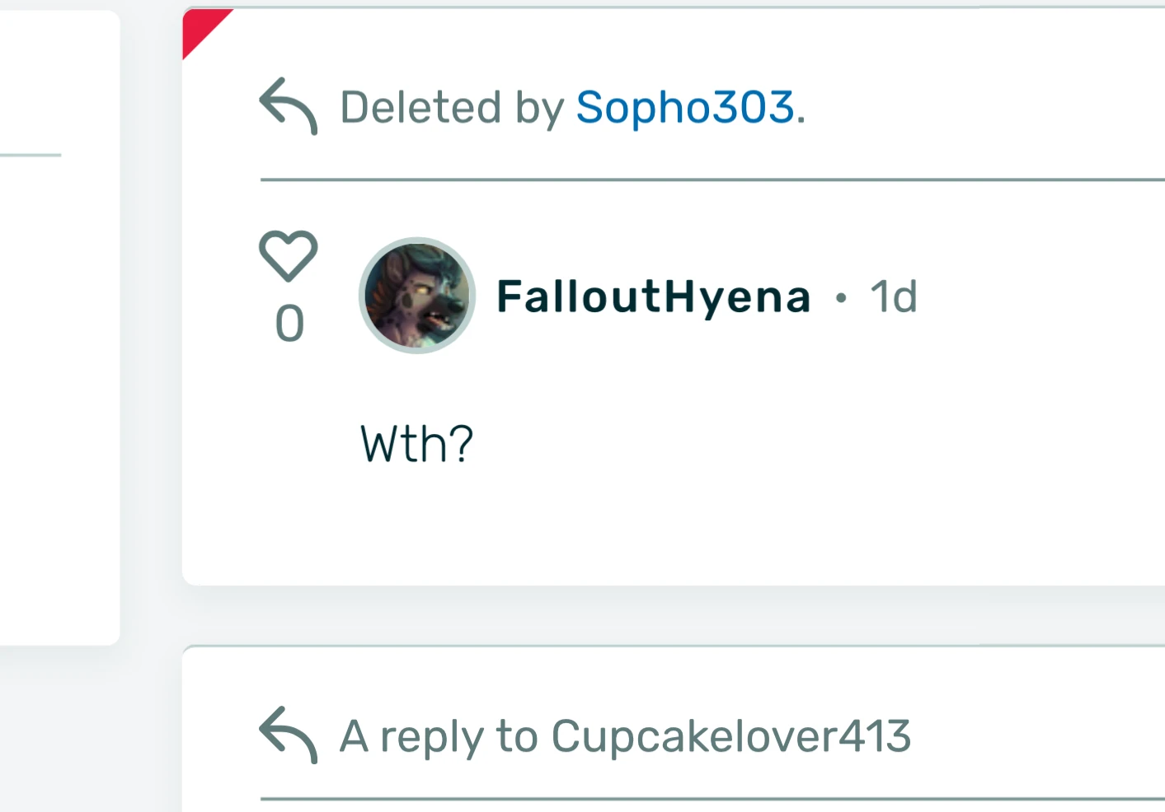This screenshot has width=1165, height=812.
Task: Click the divider under Cupcakelover413 reply header
Action: (712, 798)
